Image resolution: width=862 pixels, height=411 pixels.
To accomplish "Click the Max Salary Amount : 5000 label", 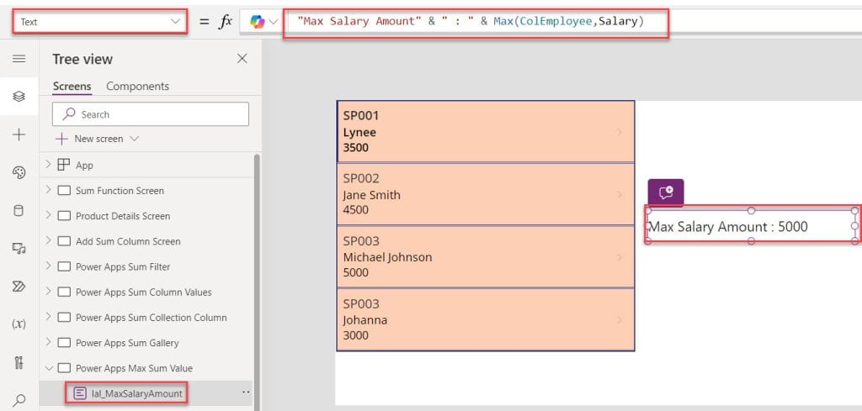I will click(752, 225).
